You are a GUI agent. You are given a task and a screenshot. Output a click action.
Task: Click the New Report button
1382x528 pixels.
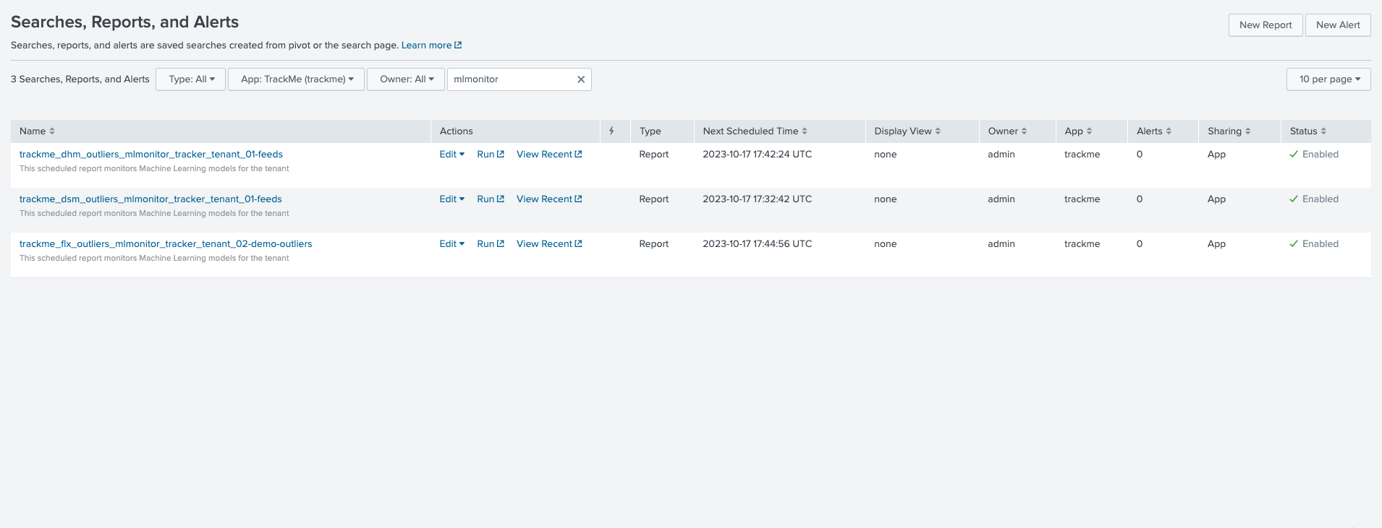pyautogui.click(x=1265, y=25)
